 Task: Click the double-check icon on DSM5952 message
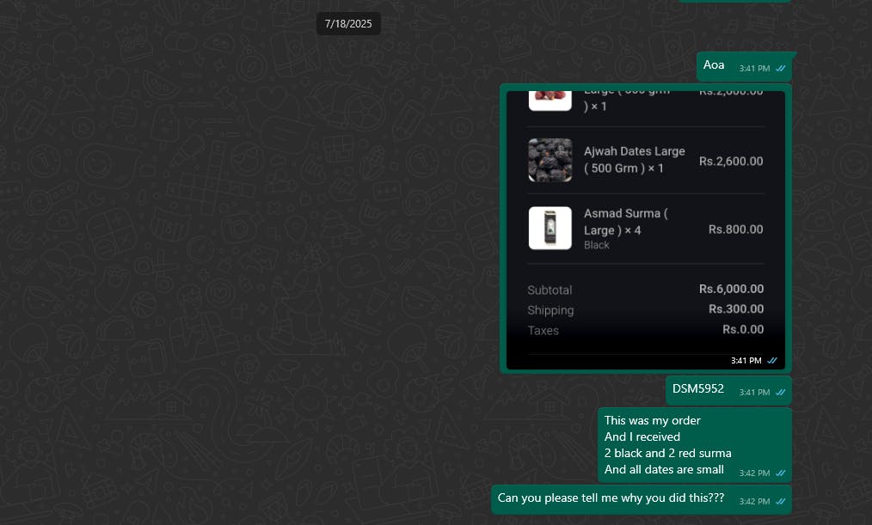[x=781, y=392]
